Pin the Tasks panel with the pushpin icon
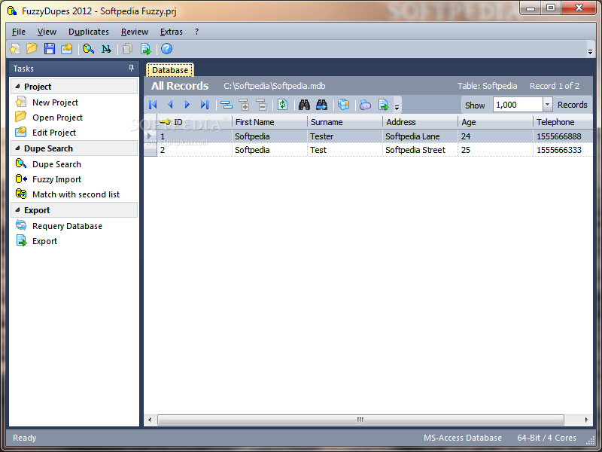This screenshot has height=452, width=602. click(131, 68)
